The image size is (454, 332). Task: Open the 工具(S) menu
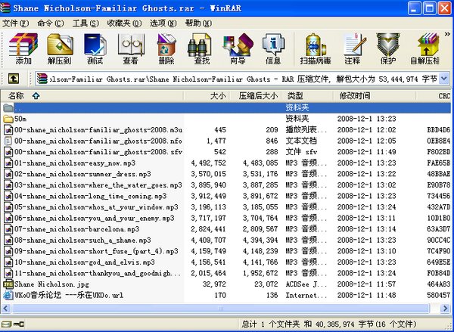86,23
